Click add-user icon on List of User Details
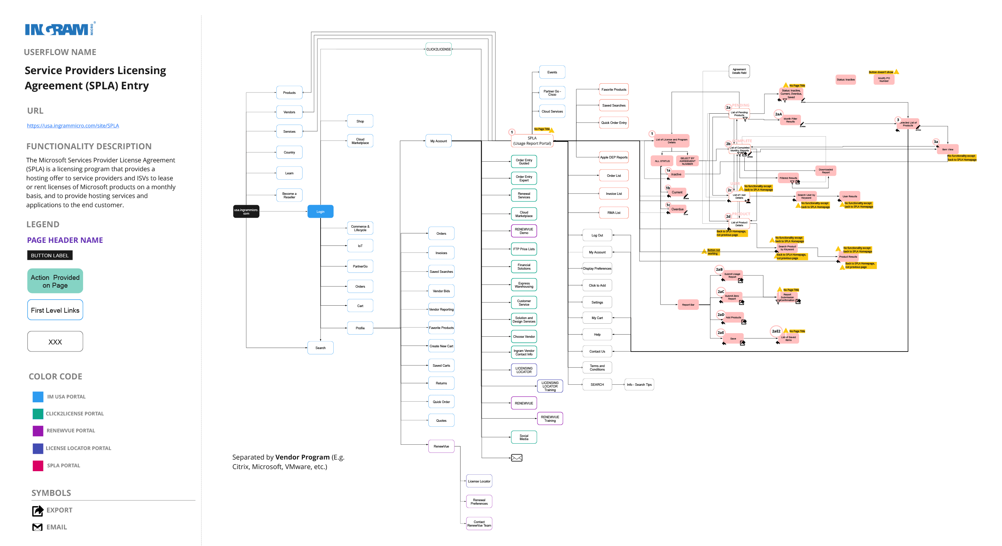The height and width of the screenshot is (546, 1002). coord(748,201)
